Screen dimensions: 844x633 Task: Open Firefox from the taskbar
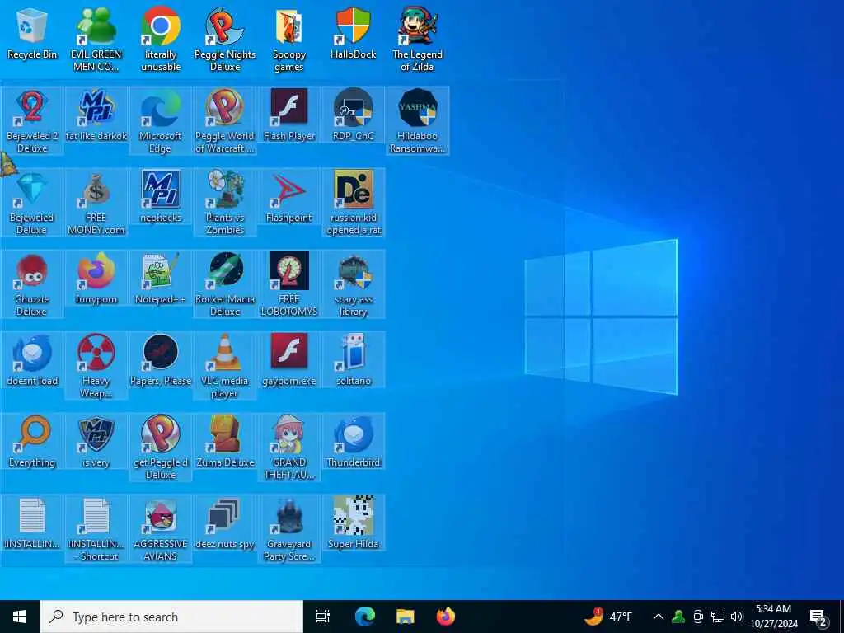445,617
